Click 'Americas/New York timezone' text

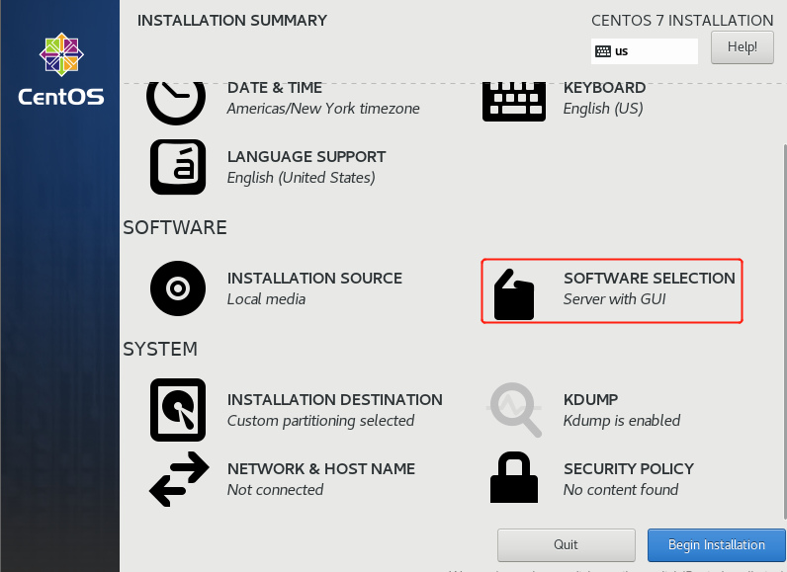click(x=323, y=109)
